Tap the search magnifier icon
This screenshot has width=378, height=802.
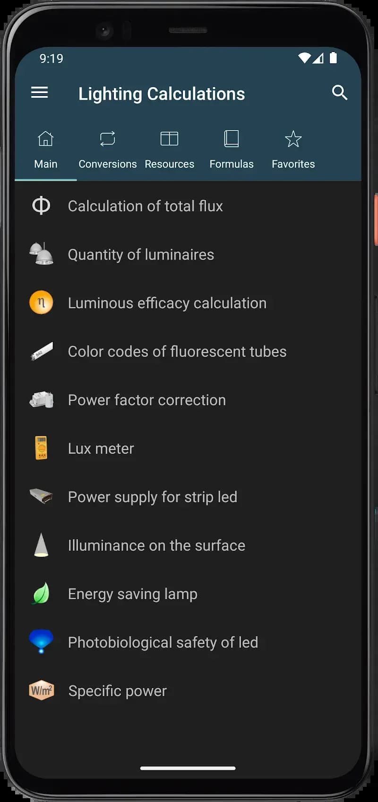coord(339,93)
